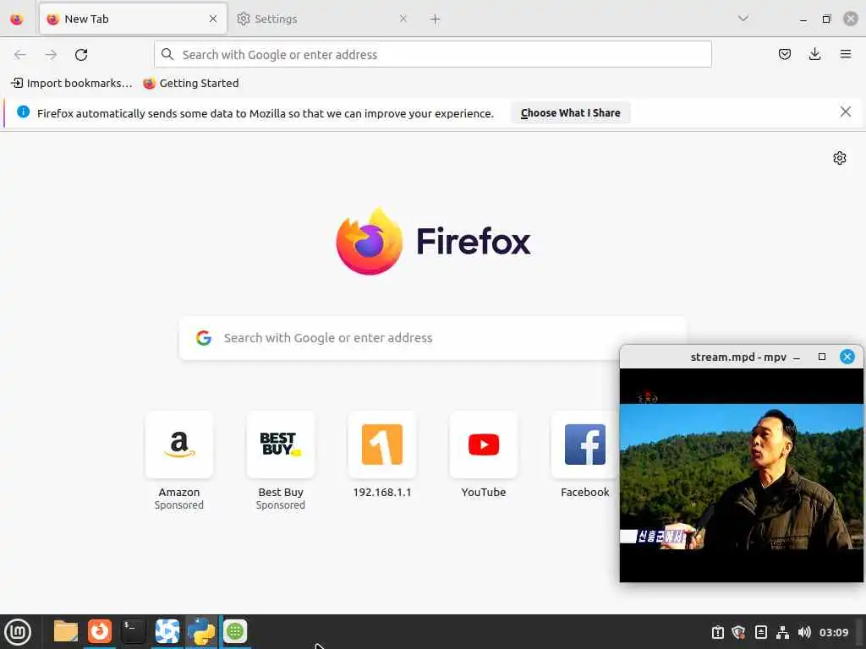The image size is (866, 649).
Task: Select the Python app taskbar icon
Action: pyautogui.click(x=201, y=631)
